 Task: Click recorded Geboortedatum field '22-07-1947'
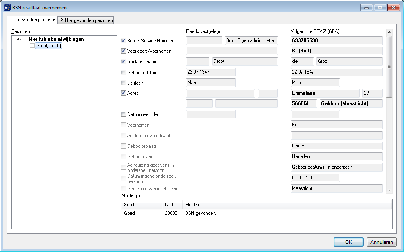click(211, 72)
